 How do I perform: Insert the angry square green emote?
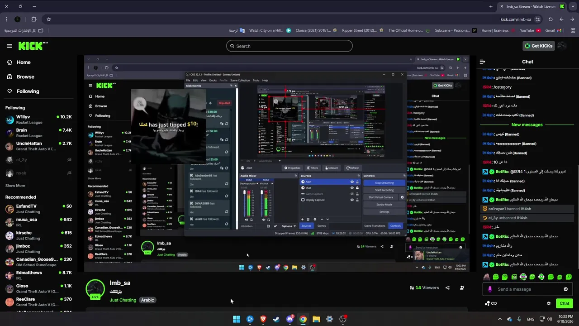514,277
